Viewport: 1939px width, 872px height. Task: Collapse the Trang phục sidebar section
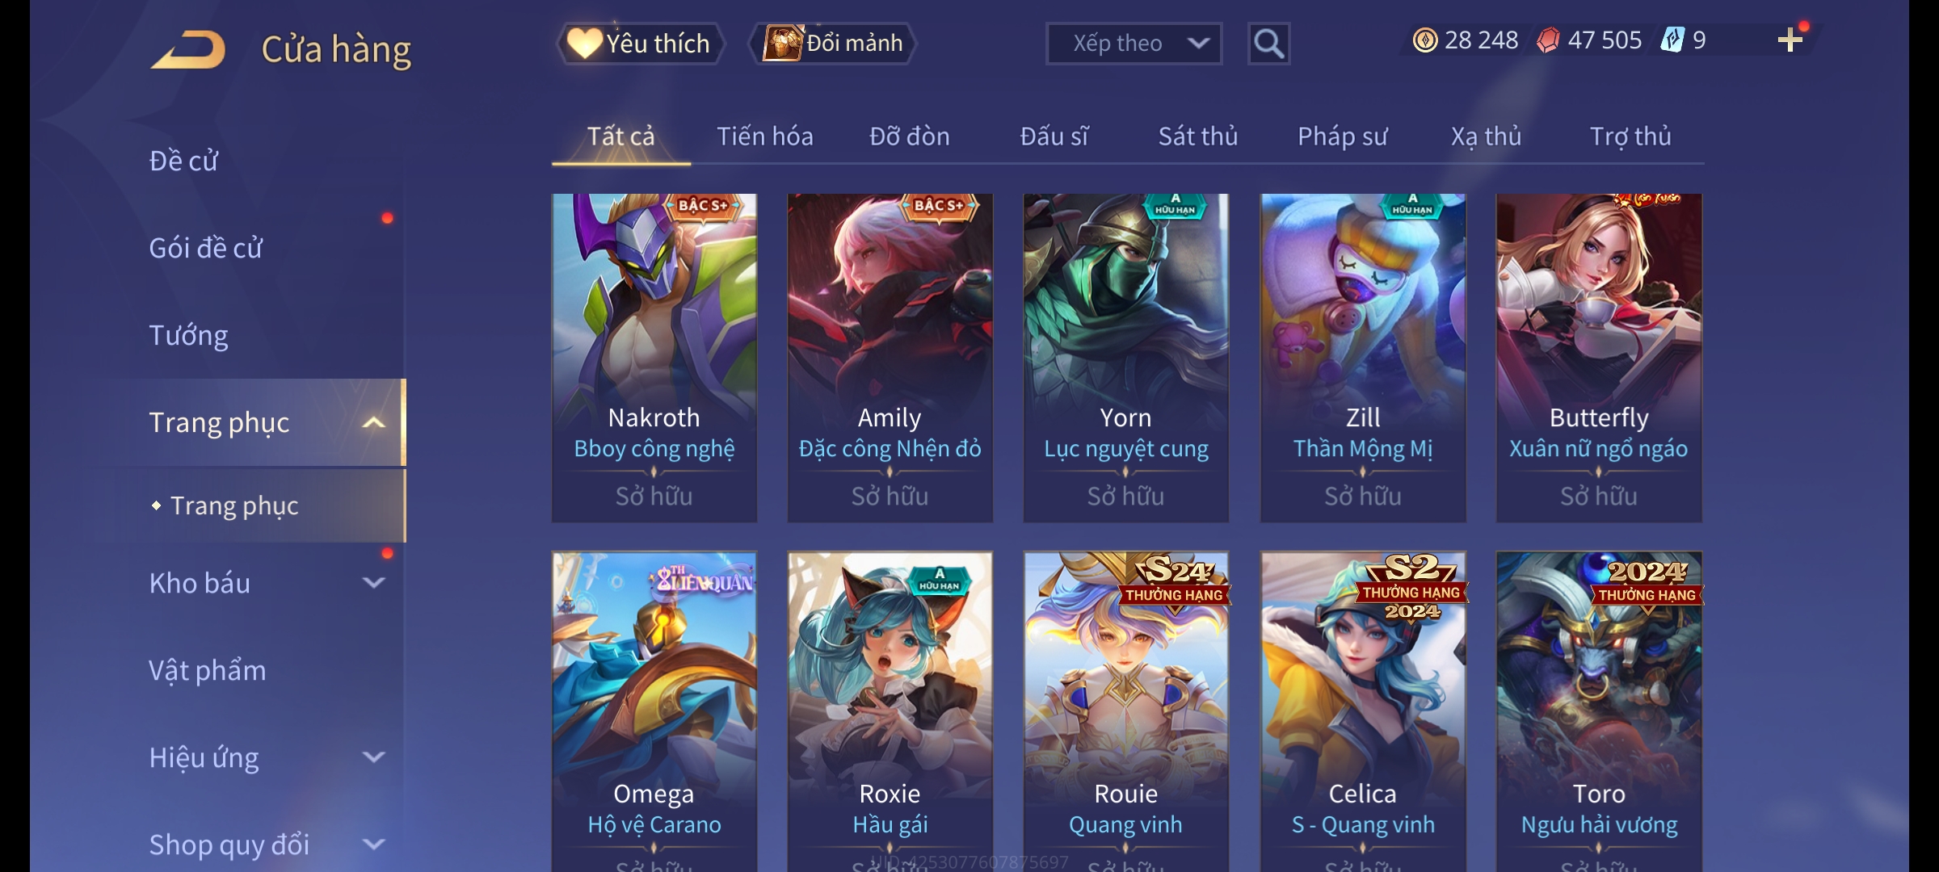point(373,422)
